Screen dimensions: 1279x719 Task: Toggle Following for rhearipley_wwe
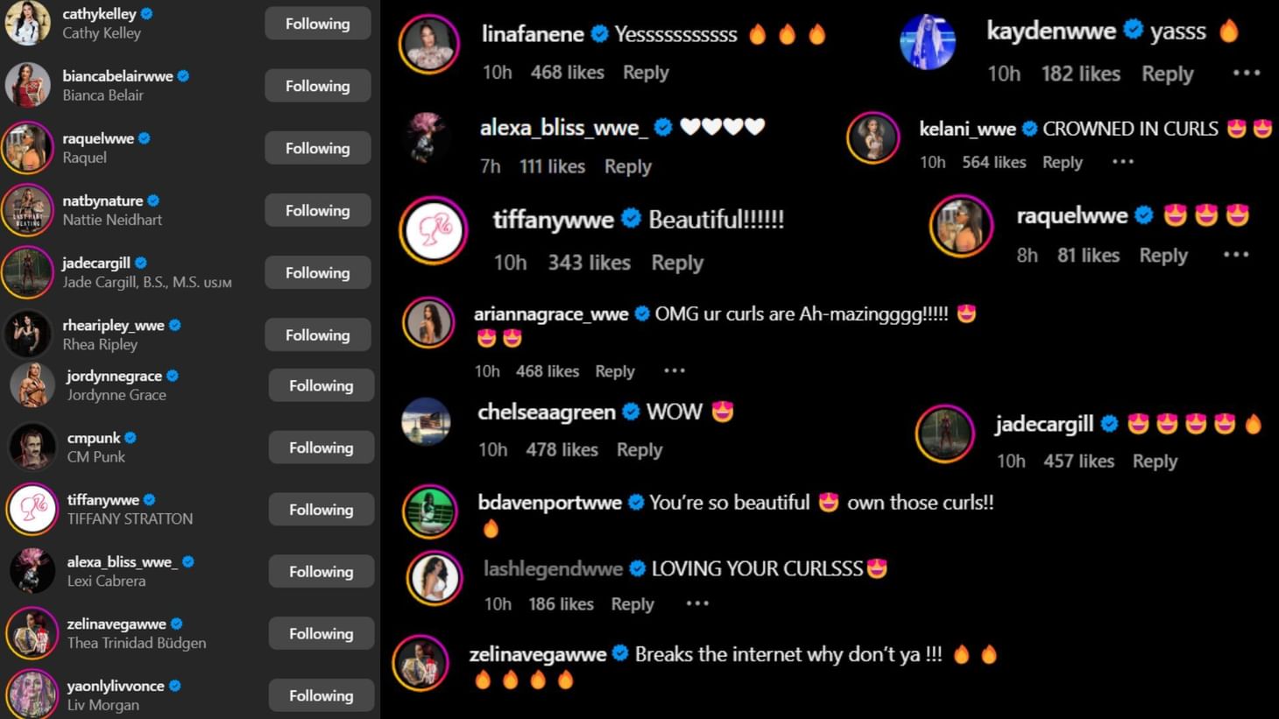[x=318, y=335]
